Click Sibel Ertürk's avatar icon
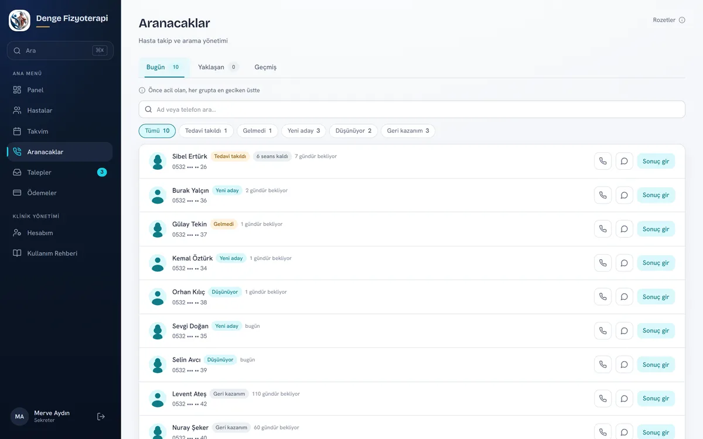Image resolution: width=703 pixels, height=439 pixels. click(x=158, y=161)
